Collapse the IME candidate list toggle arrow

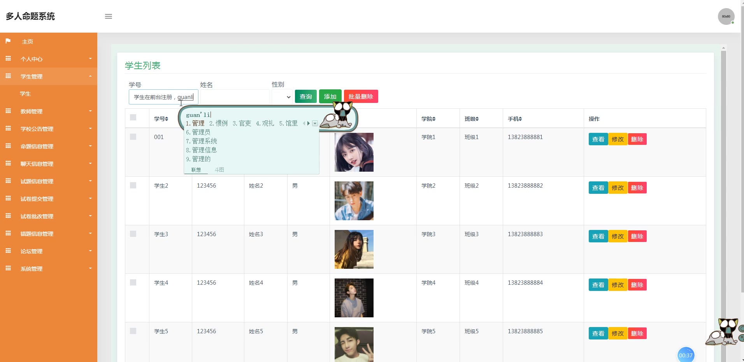(x=315, y=124)
